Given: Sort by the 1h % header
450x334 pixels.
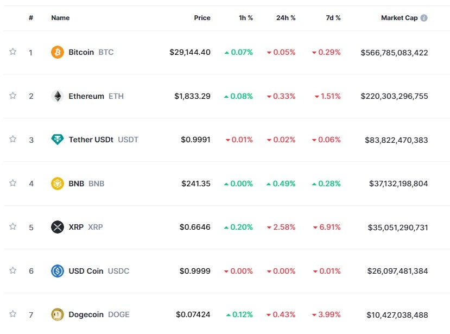Looking at the screenshot, I should coord(246,18).
